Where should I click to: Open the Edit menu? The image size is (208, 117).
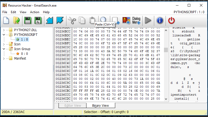tap(13, 12)
